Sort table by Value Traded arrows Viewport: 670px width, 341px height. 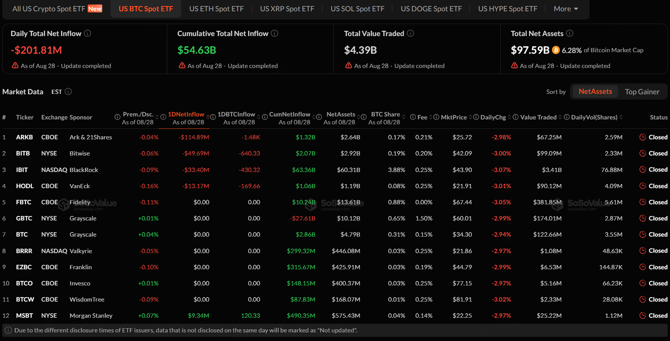click(560, 117)
